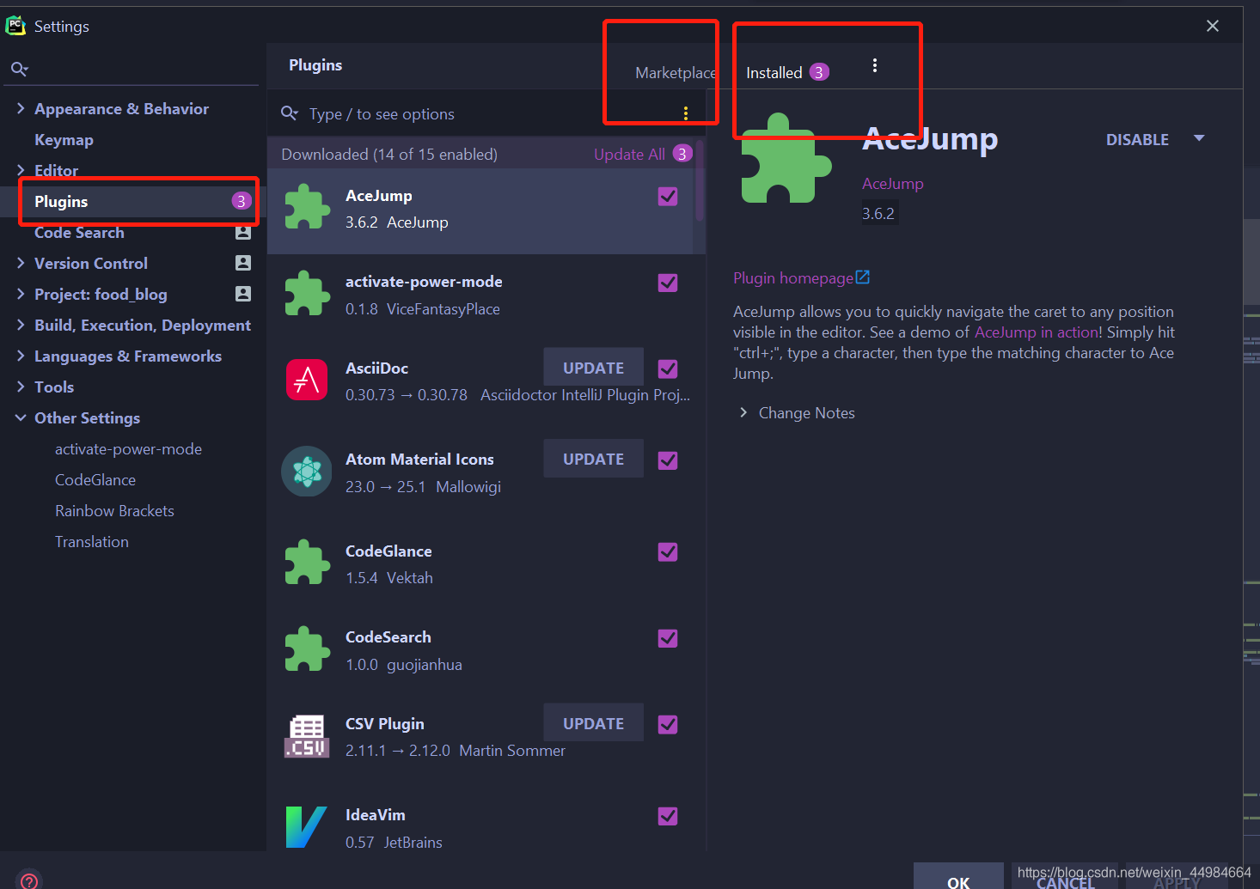Open Translation under Other Settings
This screenshot has height=889, width=1260.
92,541
